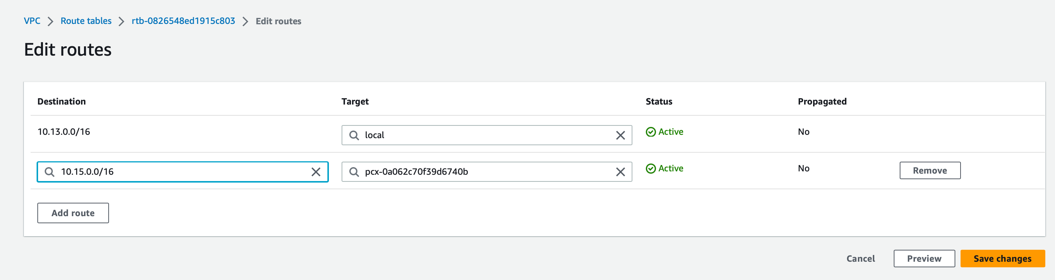The image size is (1055, 280).
Task: Open the VPC breadcrumb link
Action: pos(32,21)
